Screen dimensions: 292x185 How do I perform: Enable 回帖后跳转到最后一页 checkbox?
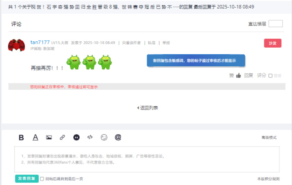pyautogui.click(x=42, y=179)
